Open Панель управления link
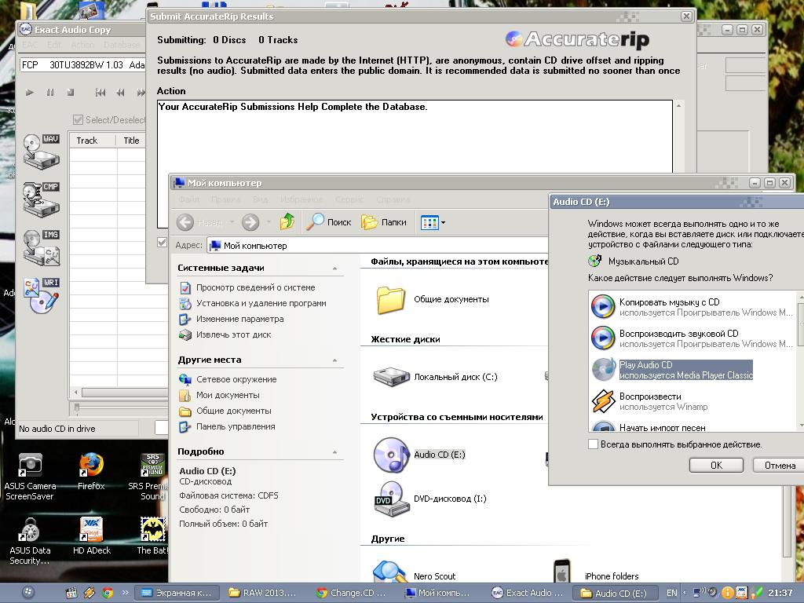Image resolution: width=804 pixels, height=603 pixels. [x=236, y=426]
